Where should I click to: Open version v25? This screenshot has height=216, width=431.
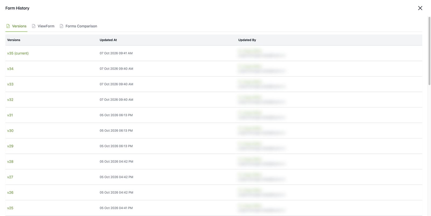[x=10, y=208]
